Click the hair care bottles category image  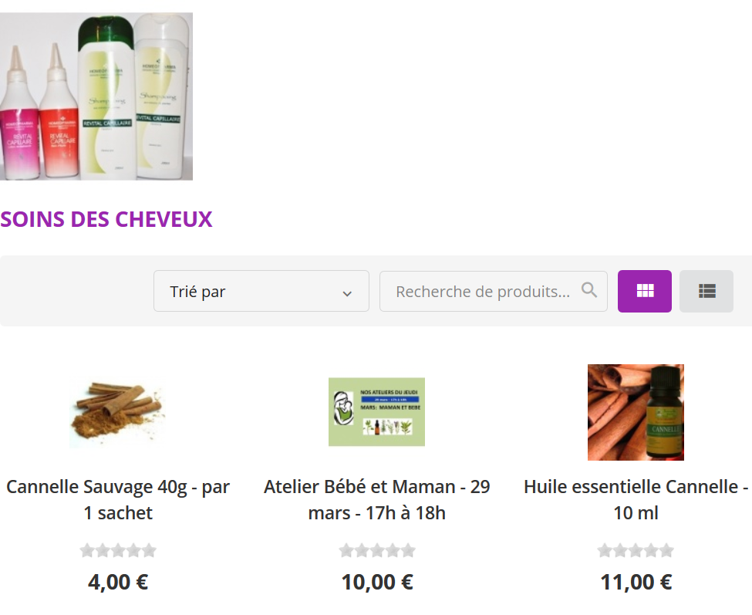click(x=96, y=96)
